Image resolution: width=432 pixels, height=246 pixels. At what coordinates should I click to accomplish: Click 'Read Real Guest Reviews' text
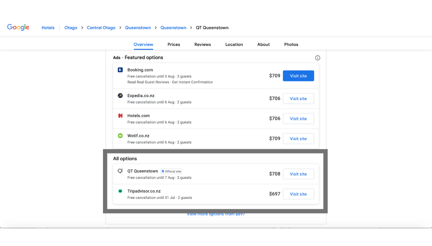click(149, 82)
